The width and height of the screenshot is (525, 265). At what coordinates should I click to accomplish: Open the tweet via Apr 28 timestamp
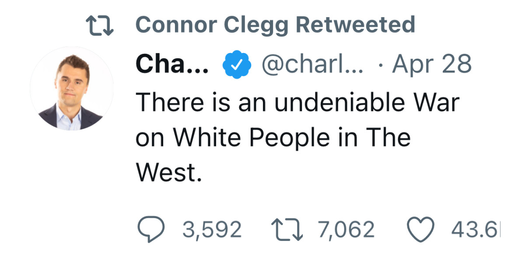[x=432, y=64]
